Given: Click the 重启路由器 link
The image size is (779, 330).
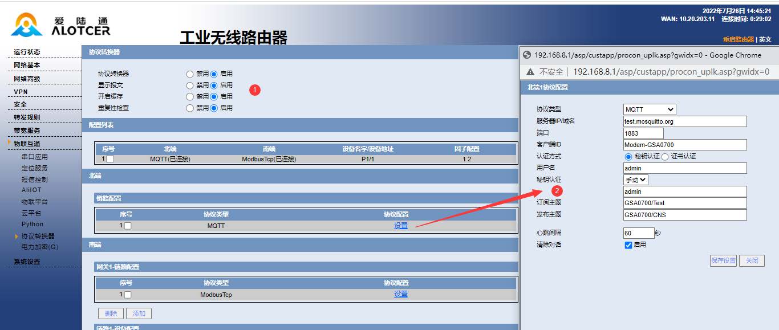Looking at the screenshot, I should [x=740, y=39].
